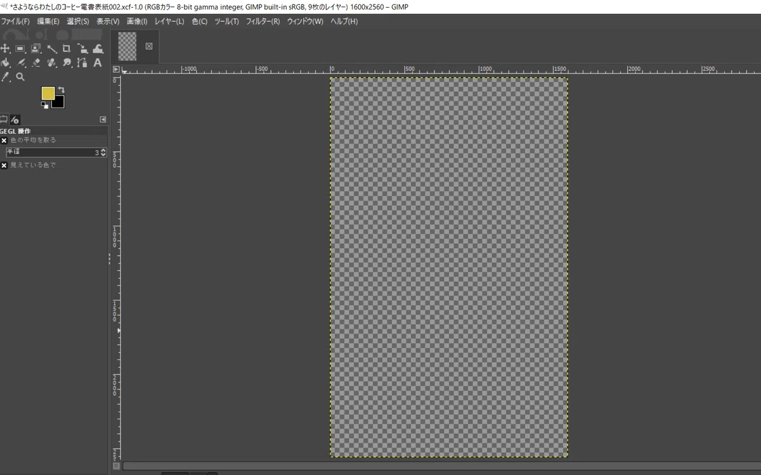761x475 pixels.
Task: Toggle the 色の平均を取る checkbox
Action: pos(4,140)
